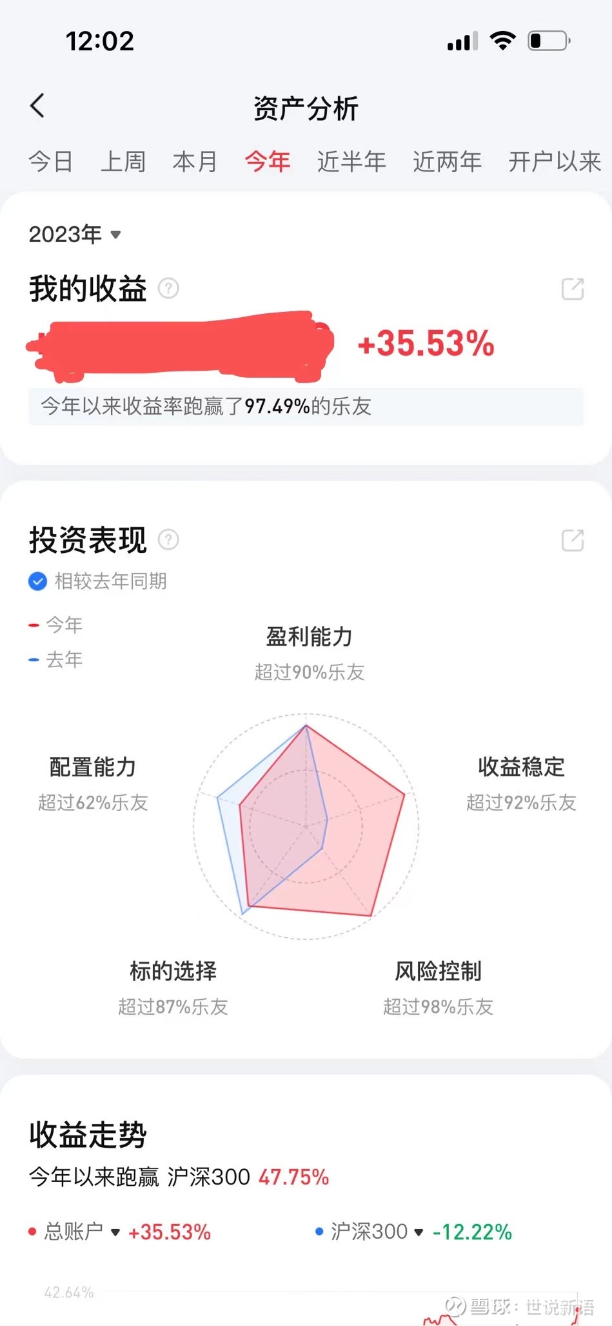Tap the back arrow icon
The width and height of the screenshot is (612, 1326).
(x=37, y=106)
